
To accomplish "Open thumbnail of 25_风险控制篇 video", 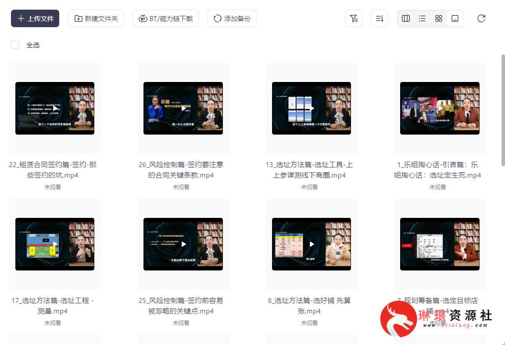I will 183,244.
